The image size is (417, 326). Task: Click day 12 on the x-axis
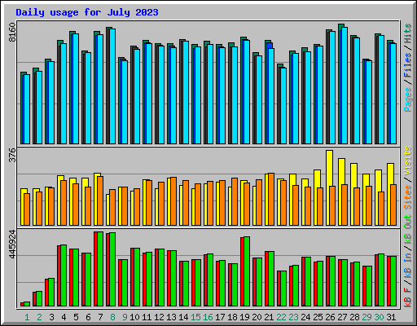point(159,317)
